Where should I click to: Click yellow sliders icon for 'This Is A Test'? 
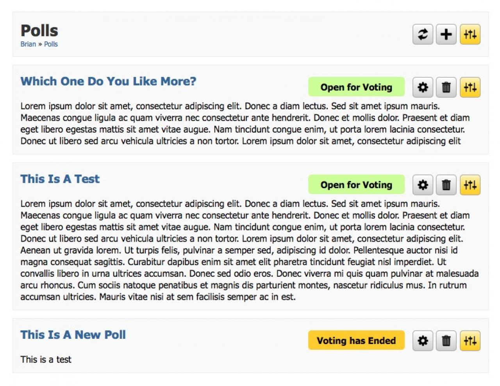(x=470, y=185)
